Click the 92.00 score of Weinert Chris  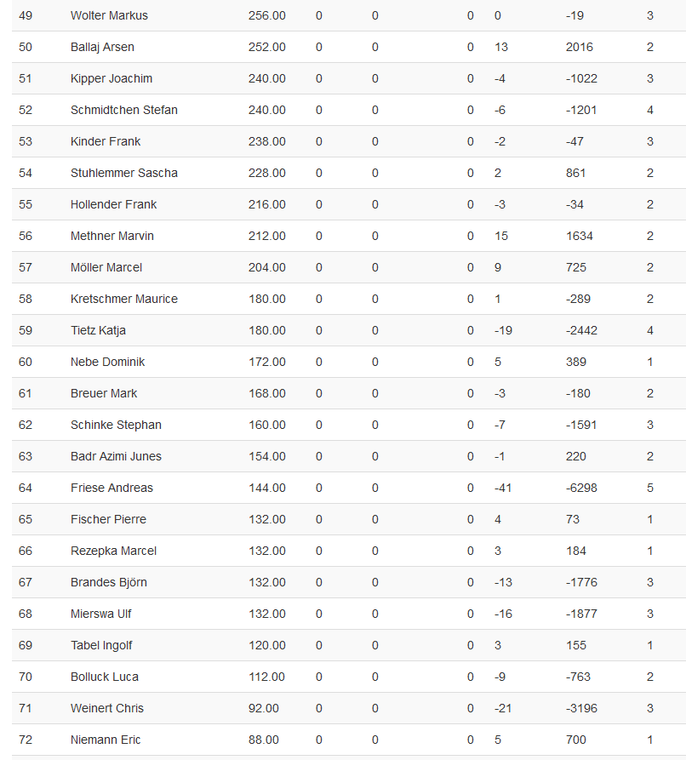point(263,708)
